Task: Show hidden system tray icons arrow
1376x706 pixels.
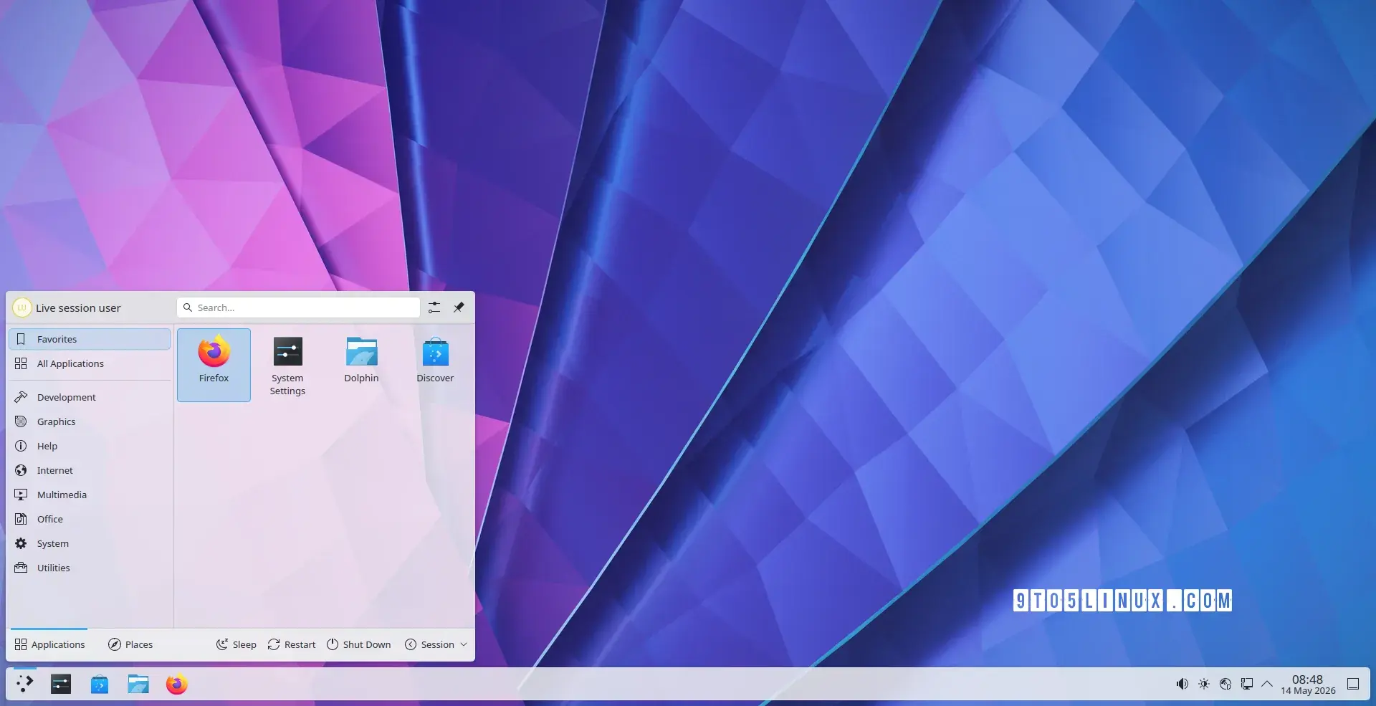Action: [x=1267, y=684]
